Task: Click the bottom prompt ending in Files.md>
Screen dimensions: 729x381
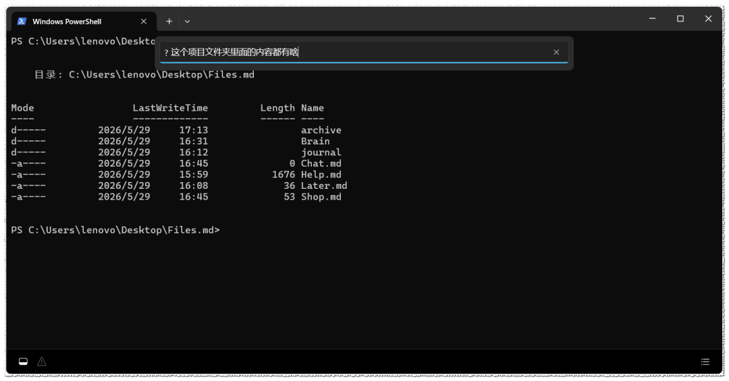Action: 115,231
